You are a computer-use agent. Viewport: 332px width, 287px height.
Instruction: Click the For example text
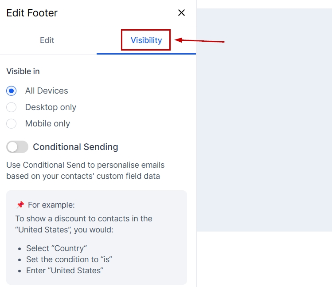click(x=51, y=205)
